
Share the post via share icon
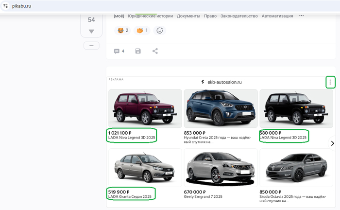pos(155,51)
